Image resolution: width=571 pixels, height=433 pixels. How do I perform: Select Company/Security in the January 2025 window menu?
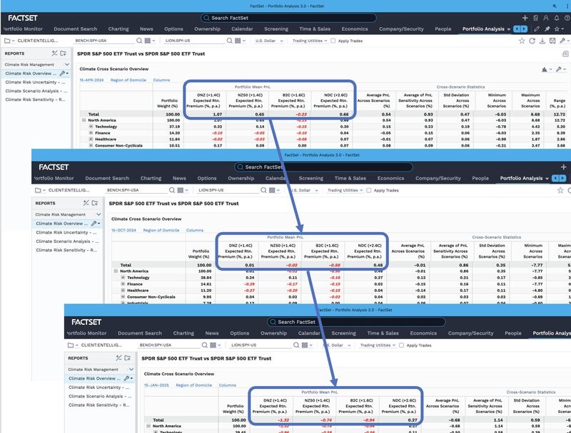(x=470, y=333)
